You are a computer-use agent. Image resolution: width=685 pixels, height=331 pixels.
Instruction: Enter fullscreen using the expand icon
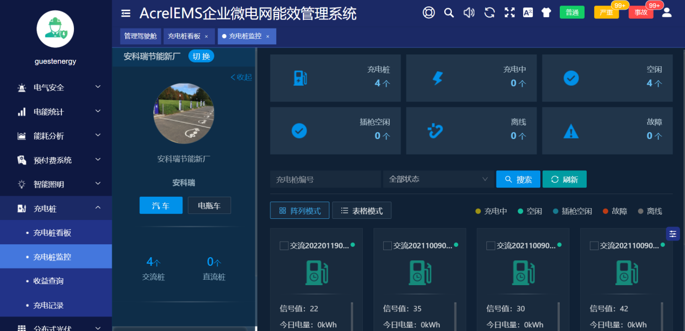tap(509, 13)
